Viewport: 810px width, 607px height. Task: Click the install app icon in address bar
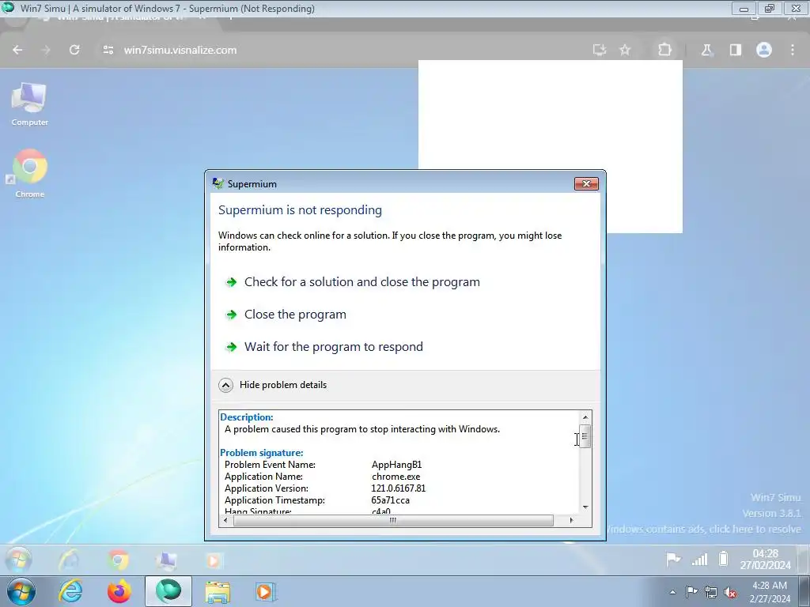(600, 50)
